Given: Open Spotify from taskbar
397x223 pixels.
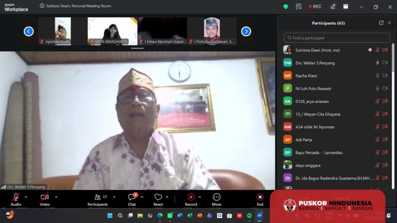Looking at the screenshot, I should [249, 215].
